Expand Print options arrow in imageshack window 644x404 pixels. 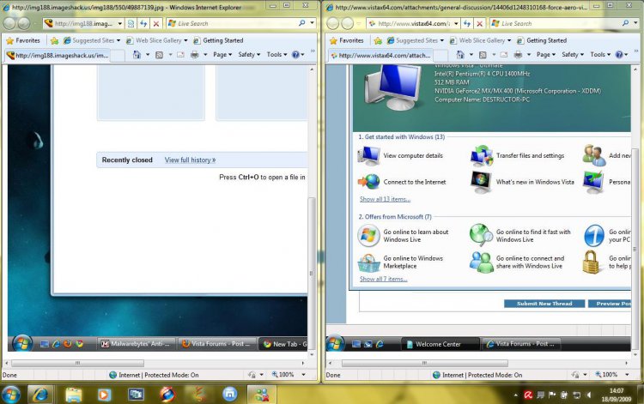point(205,55)
